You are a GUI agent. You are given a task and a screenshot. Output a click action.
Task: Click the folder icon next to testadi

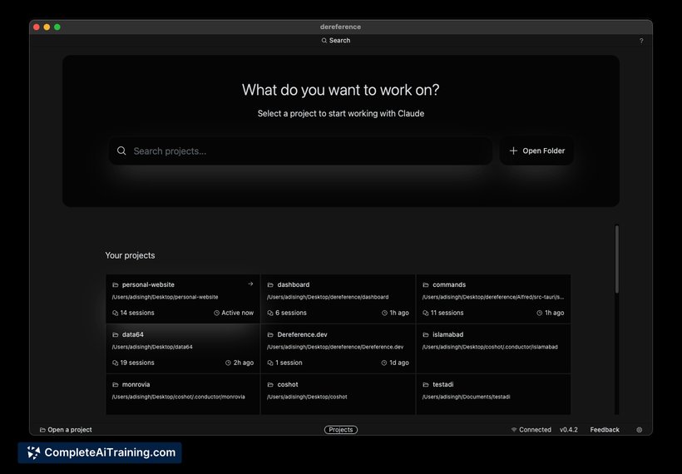[425, 385]
